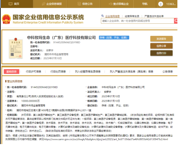This screenshot has width=179, height=146.
Task: Open the business license thumbnail
Action: click(x=16, y=48)
